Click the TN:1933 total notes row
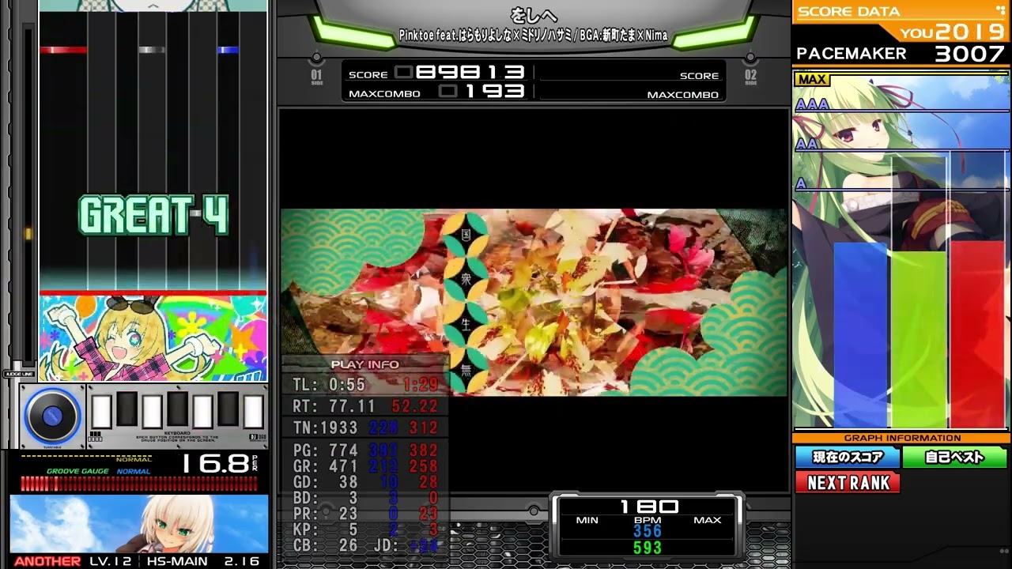Image resolution: width=1012 pixels, height=569 pixels. click(x=365, y=428)
